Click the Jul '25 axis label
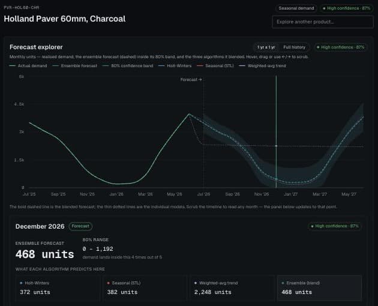Image resolution: width=378 pixels, height=306 pixels. 29,194
